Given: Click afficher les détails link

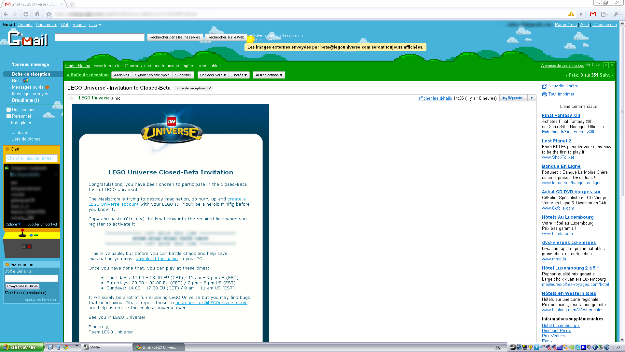Looking at the screenshot, I should click(435, 98).
